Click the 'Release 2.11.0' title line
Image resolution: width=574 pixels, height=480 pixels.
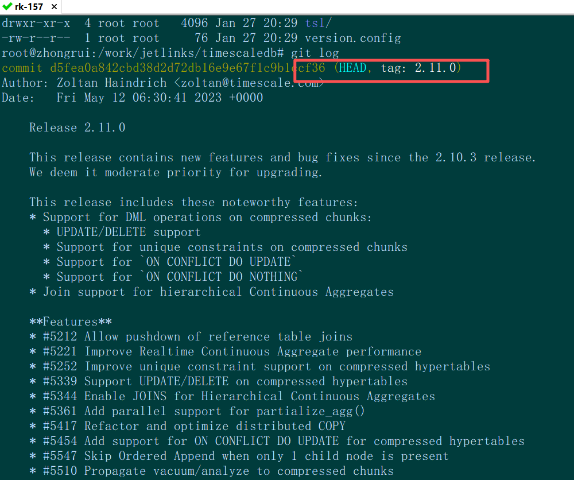pyautogui.click(x=77, y=127)
